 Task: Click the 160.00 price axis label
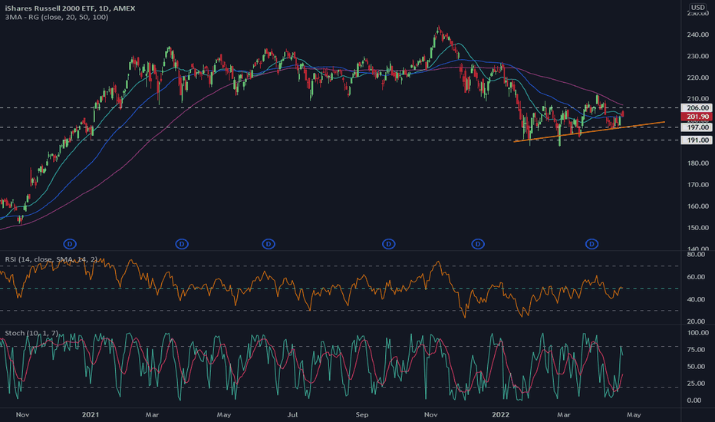pos(697,206)
